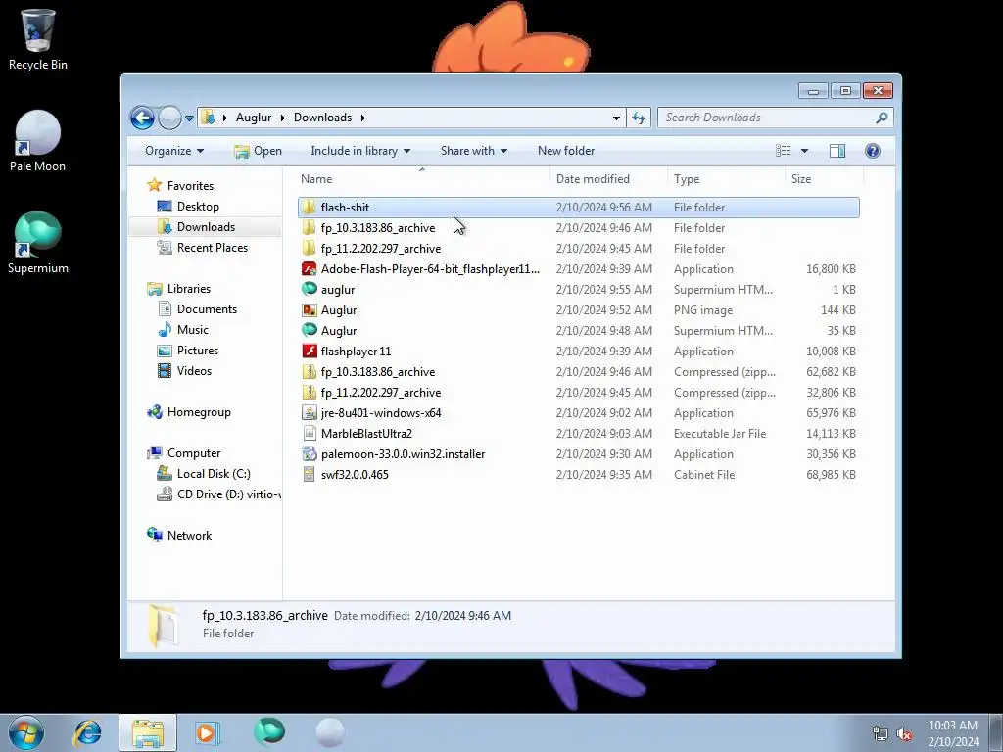Open the Pictures library

tap(198, 351)
